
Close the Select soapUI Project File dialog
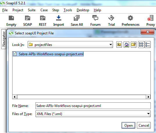pyautogui.click(x=148, y=32)
